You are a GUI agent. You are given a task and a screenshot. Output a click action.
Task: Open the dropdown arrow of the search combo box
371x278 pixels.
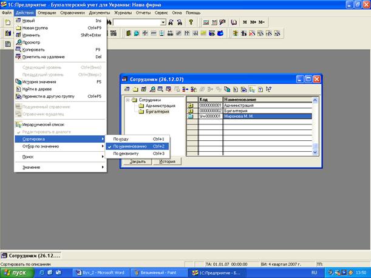[163, 22]
